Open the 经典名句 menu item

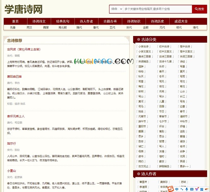[63, 21]
